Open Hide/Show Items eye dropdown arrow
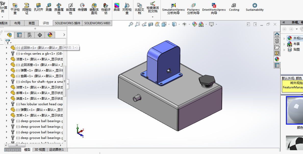 (189, 24)
